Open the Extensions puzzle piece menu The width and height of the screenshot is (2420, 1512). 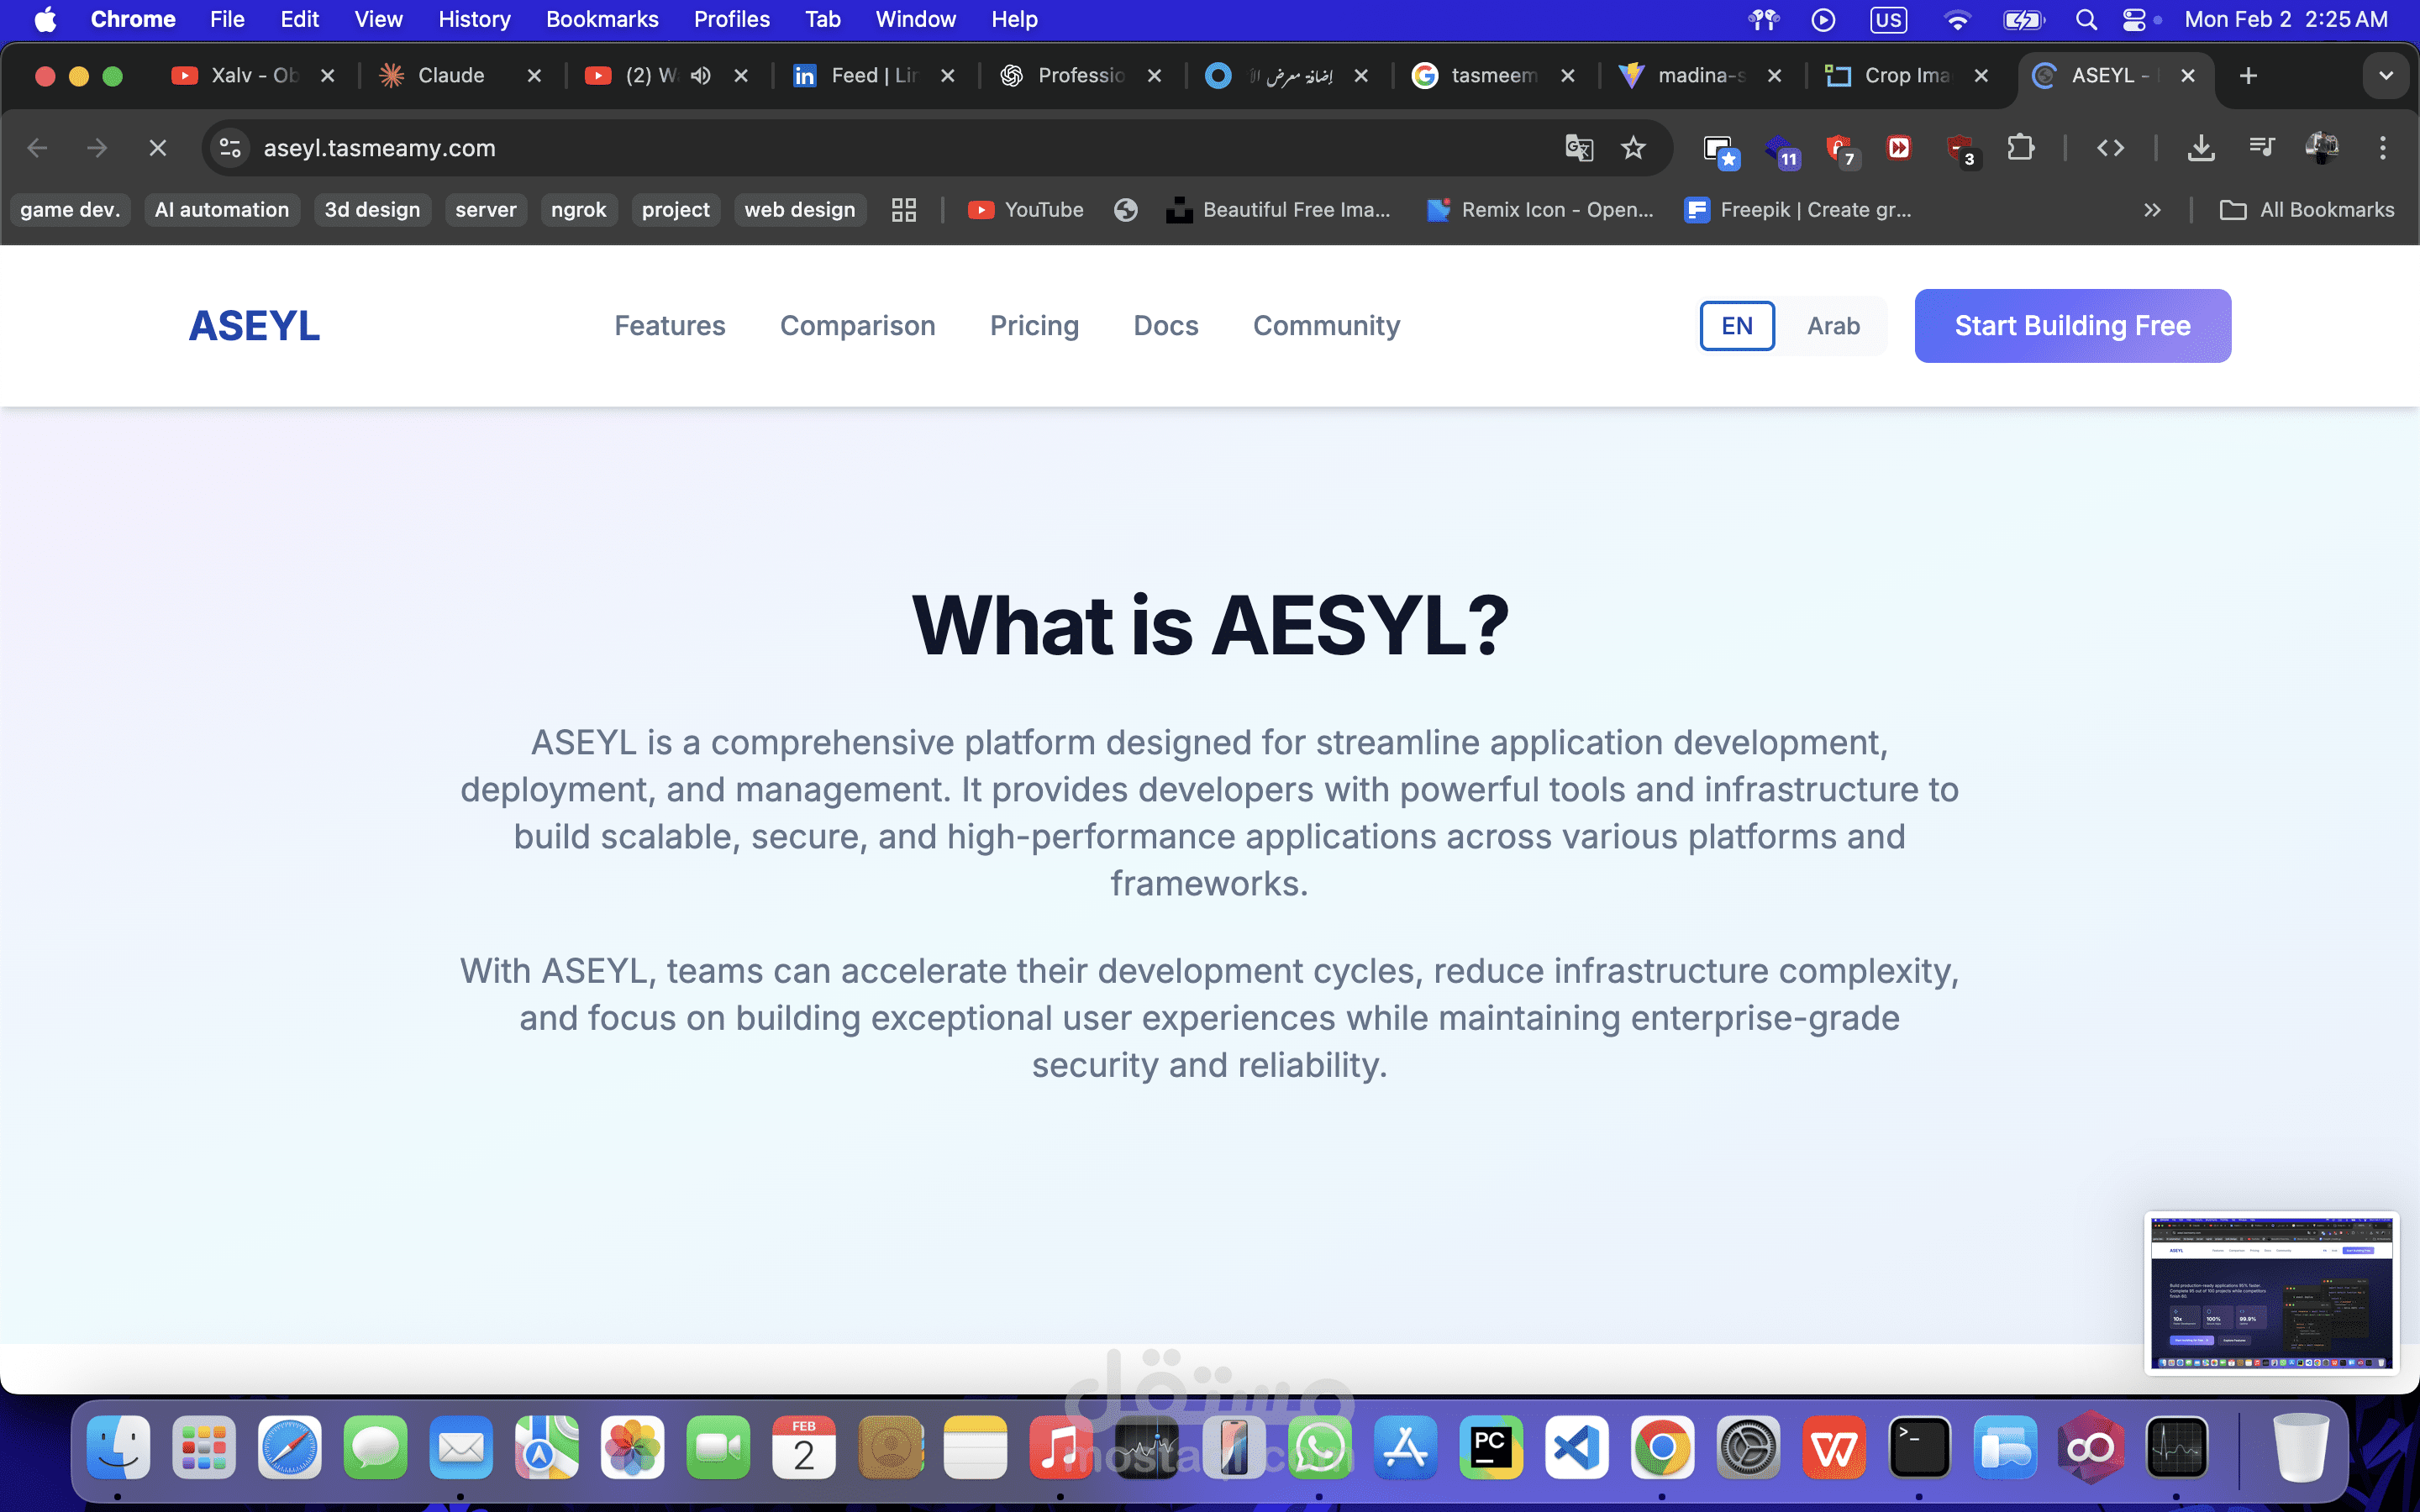(2020, 148)
